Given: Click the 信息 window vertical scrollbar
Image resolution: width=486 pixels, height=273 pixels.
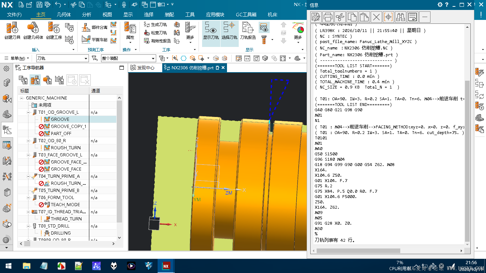Looking at the screenshot, I should point(467,160).
